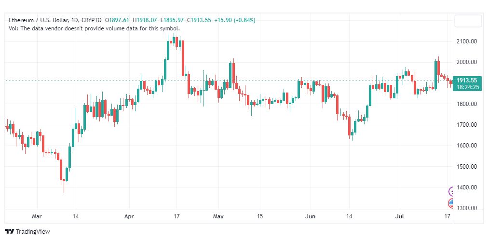The image size is (488, 240).
Task: Click the purple event marker icon
Action: tap(451, 191)
